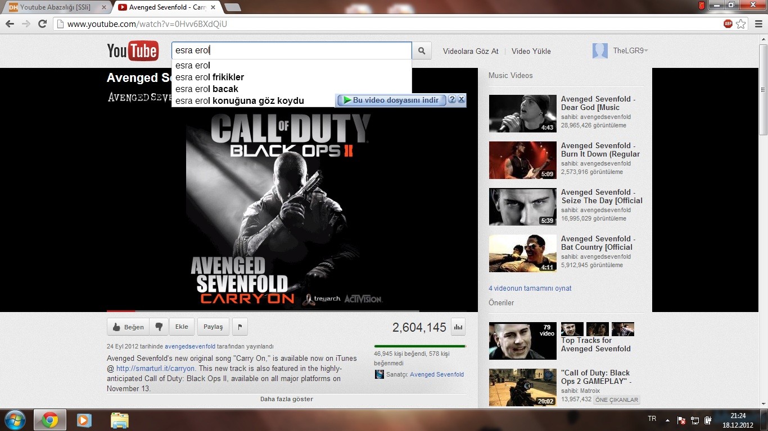Bookmark page with star icon

click(741, 24)
